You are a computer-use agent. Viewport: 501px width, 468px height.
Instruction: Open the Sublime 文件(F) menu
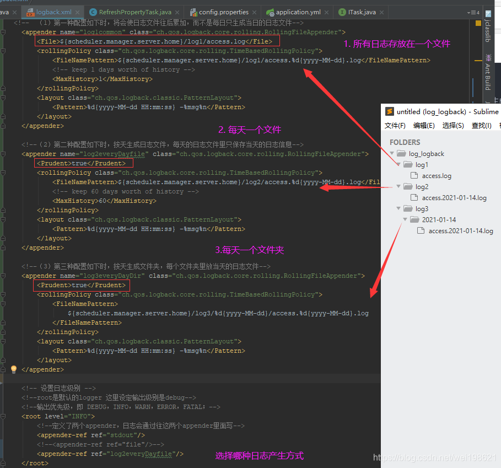pyautogui.click(x=395, y=126)
